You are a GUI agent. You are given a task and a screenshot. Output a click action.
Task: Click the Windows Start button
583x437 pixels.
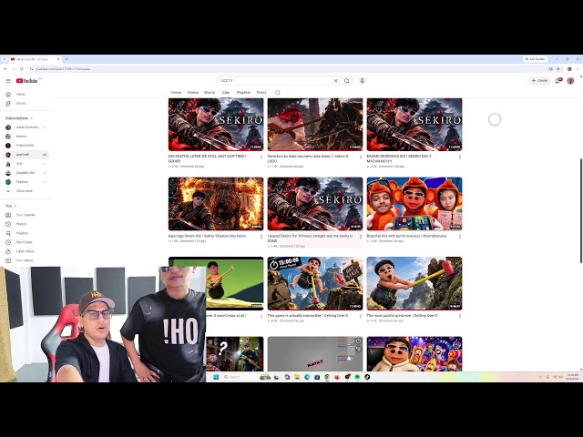216,377
